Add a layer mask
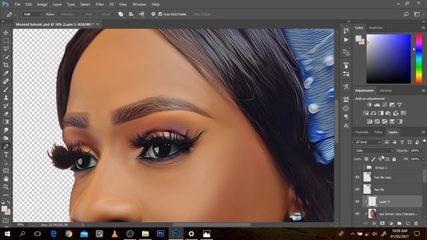This screenshot has width=427, height=240. click(x=382, y=223)
